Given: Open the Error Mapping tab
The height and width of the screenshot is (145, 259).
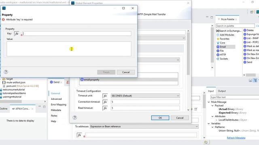Looking at the screenshot, I should pyautogui.click(x=58, y=104).
